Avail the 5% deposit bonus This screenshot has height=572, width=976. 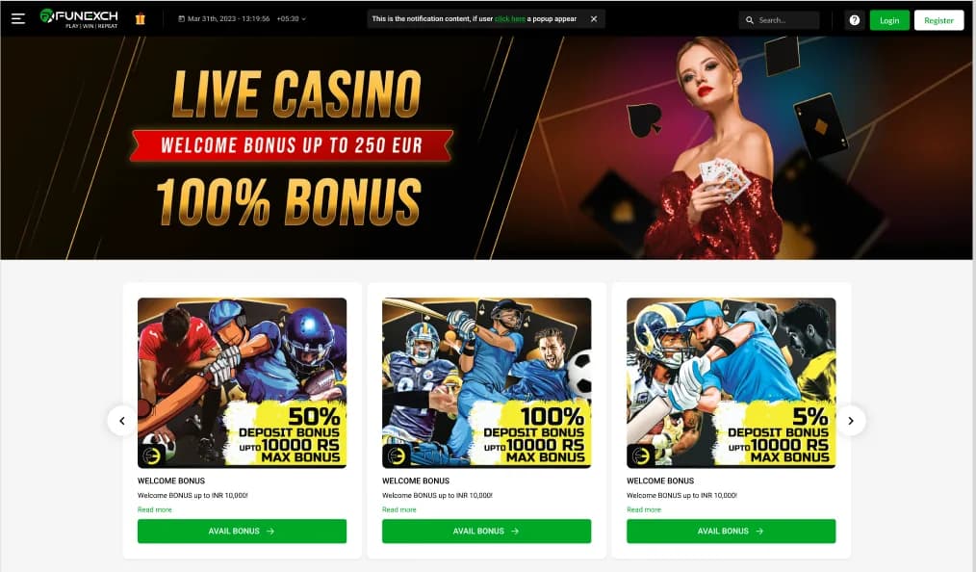[x=731, y=531]
